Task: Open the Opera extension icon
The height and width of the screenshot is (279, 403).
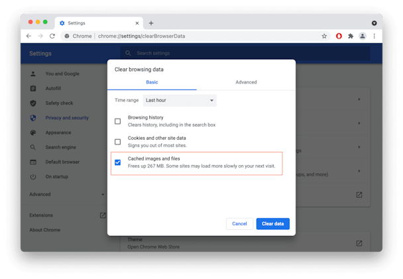Action: 339,36
